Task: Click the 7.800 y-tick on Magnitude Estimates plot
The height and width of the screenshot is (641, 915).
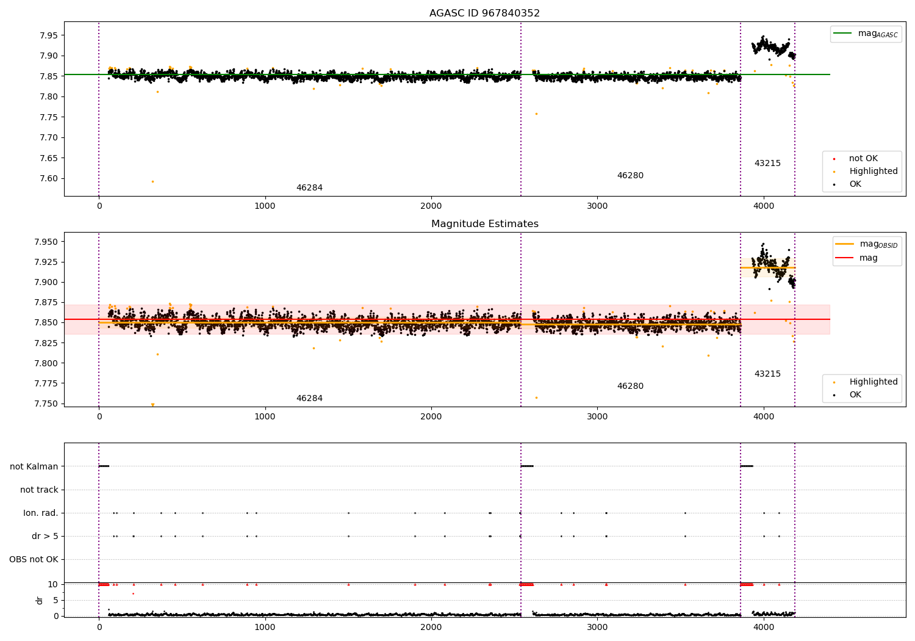Action: [45, 363]
